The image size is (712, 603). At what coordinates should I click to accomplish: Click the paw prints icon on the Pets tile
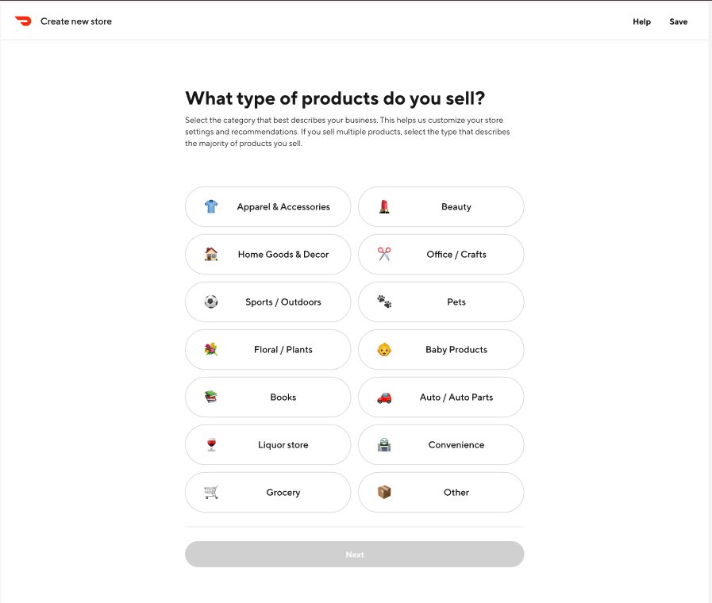pos(384,301)
